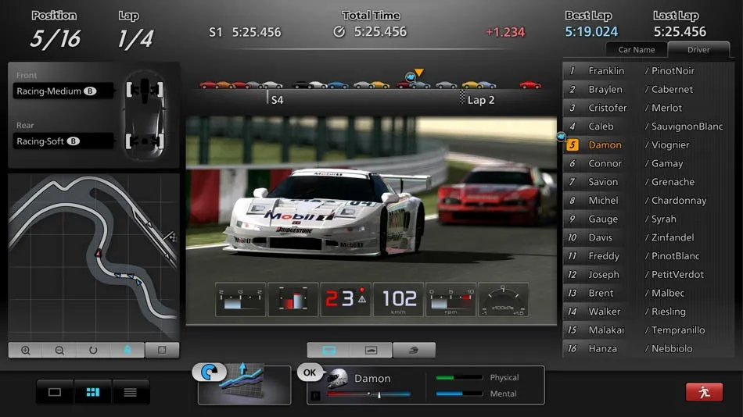Toggle the blue car-follow map icon

click(x=127, y=351)
